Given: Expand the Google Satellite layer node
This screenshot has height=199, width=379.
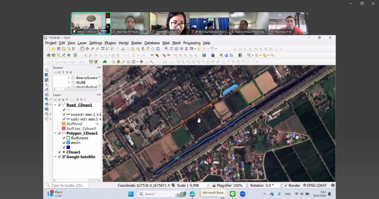Looking at the screenshot, I should 55,157.
